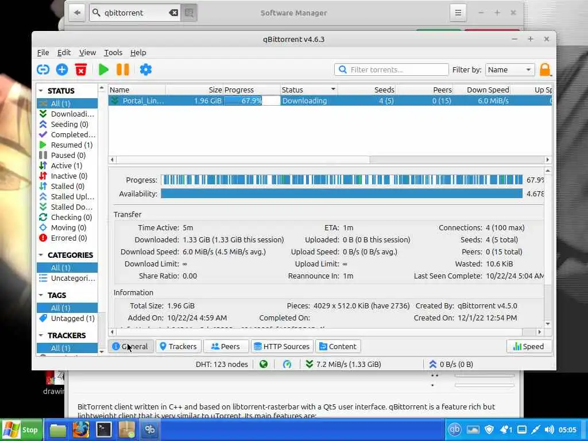This screenshot has width=588, height=441.
Task: Open the Filter by Name dropdown
Action: [x=509, y=69]
